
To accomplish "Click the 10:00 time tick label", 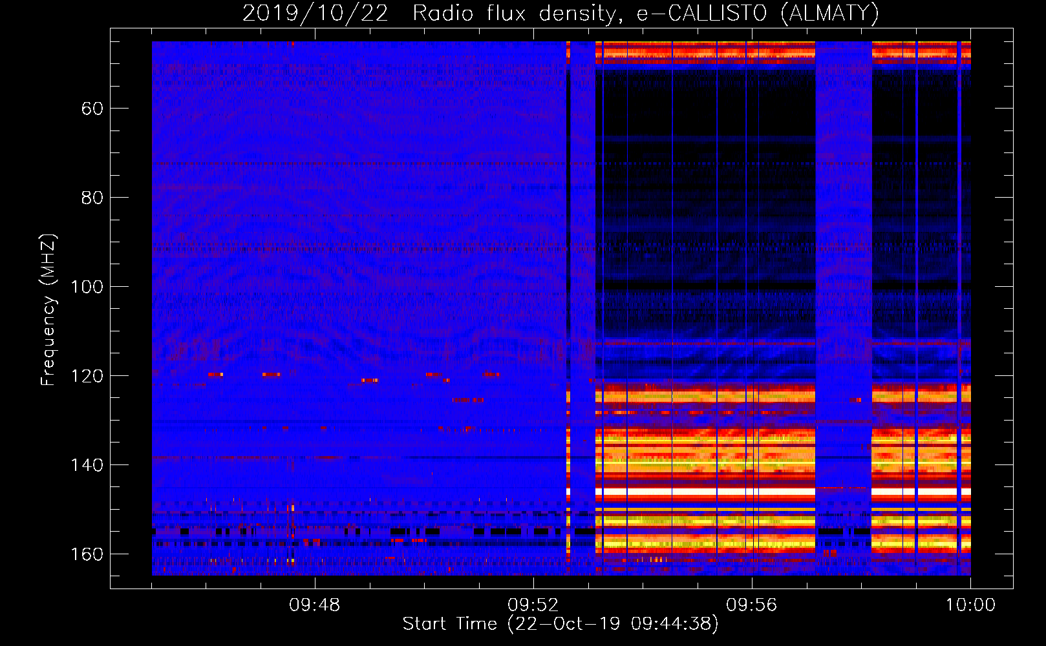I will [970, 605].
